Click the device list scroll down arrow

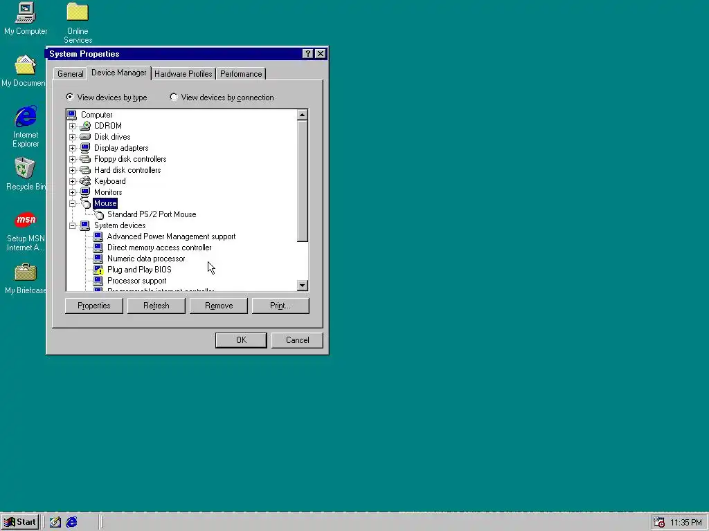(x=302, y=286)
